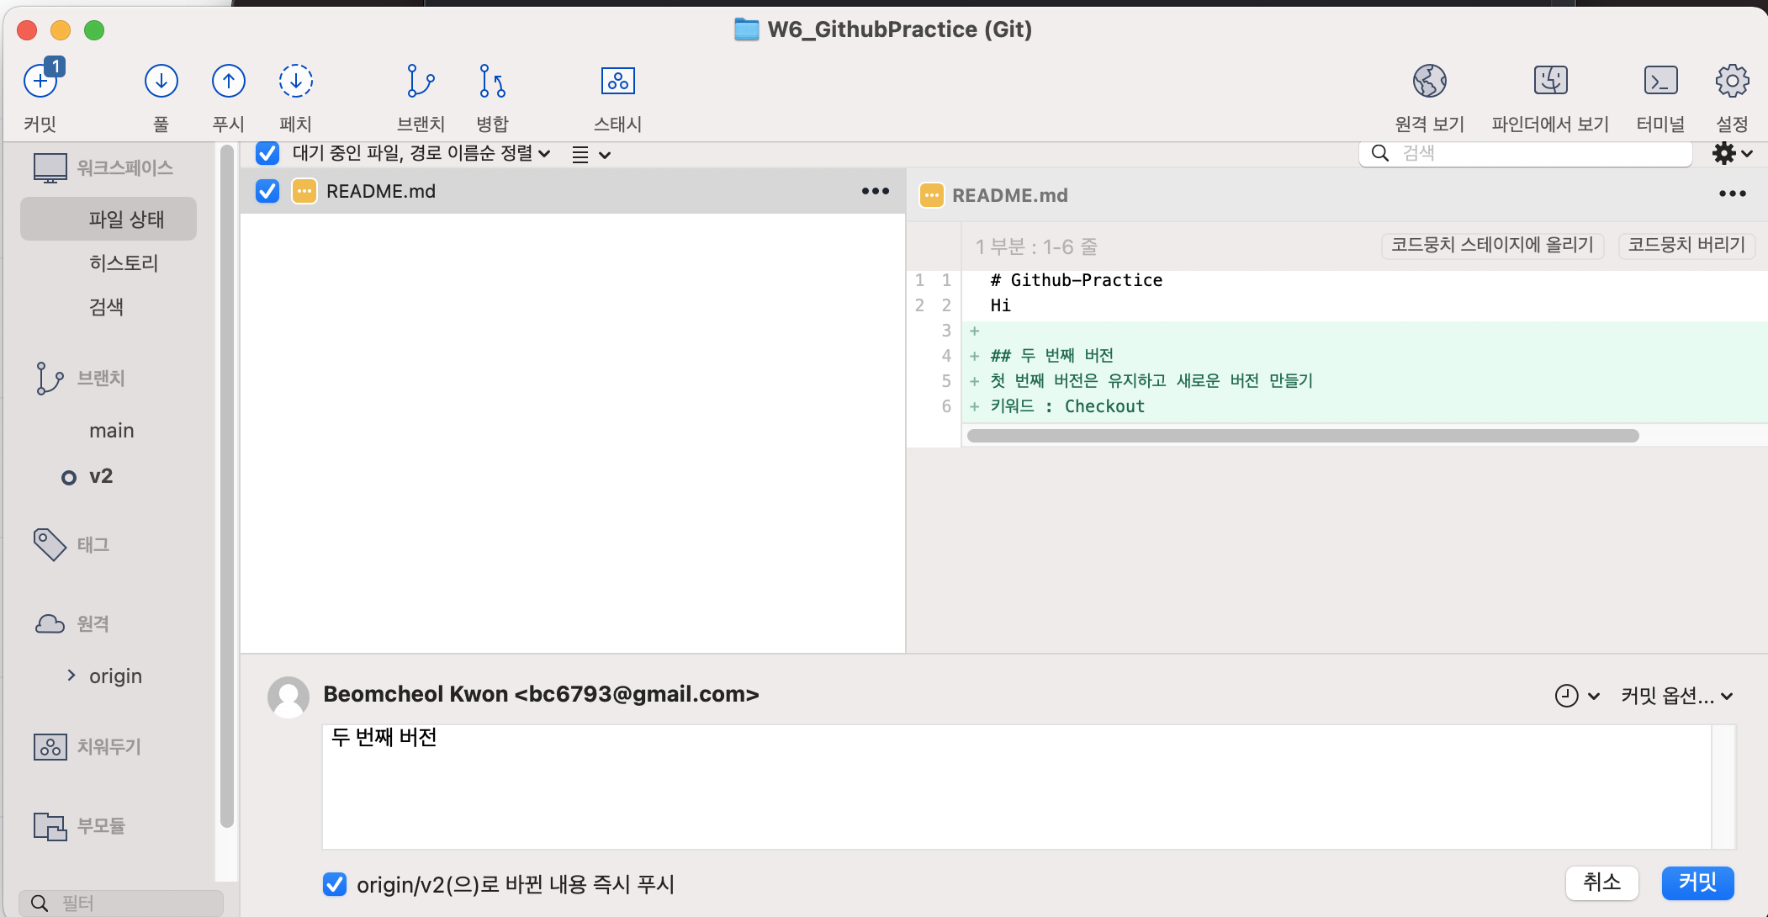Open the Branch (브랜치) toolbar tool
1768x917 pixels.
(420, 82)
